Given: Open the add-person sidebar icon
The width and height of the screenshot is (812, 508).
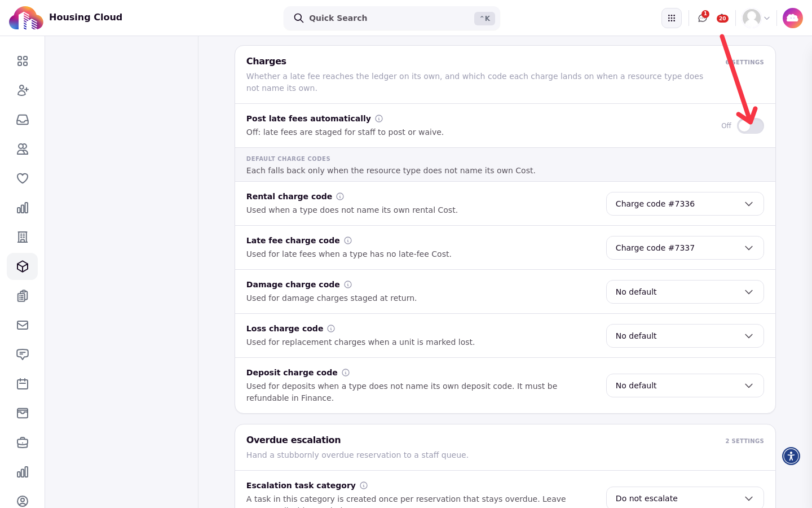Looking at the screenshot, I should coord(23,90).
